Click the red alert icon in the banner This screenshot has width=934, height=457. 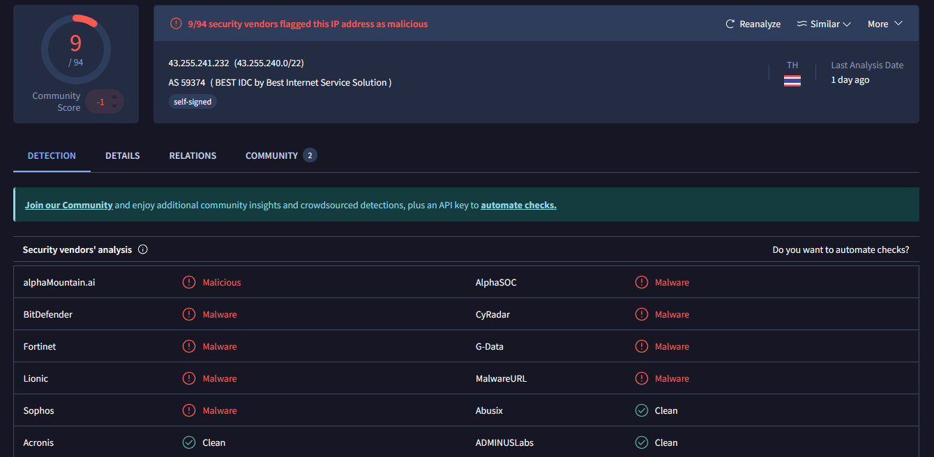176,24
